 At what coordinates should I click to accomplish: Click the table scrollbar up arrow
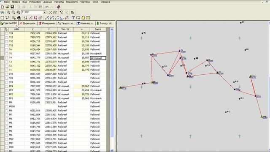(x=112, y=30)
